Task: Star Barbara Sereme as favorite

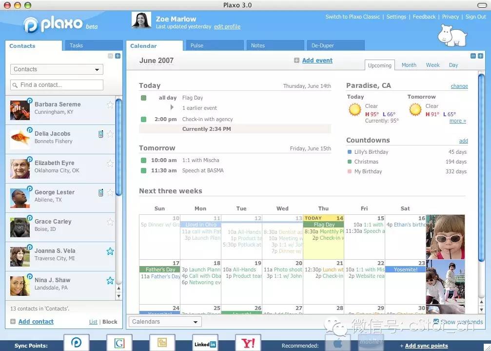Action: [x=110, y=105]
